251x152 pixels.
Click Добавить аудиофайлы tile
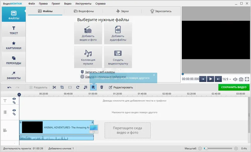pyautogui.click(x=118, y=33)
